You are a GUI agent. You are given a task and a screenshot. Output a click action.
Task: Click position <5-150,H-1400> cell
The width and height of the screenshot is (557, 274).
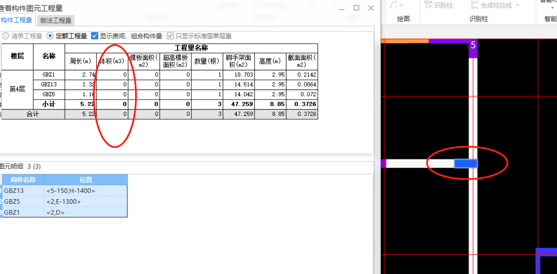pos(86,191)
